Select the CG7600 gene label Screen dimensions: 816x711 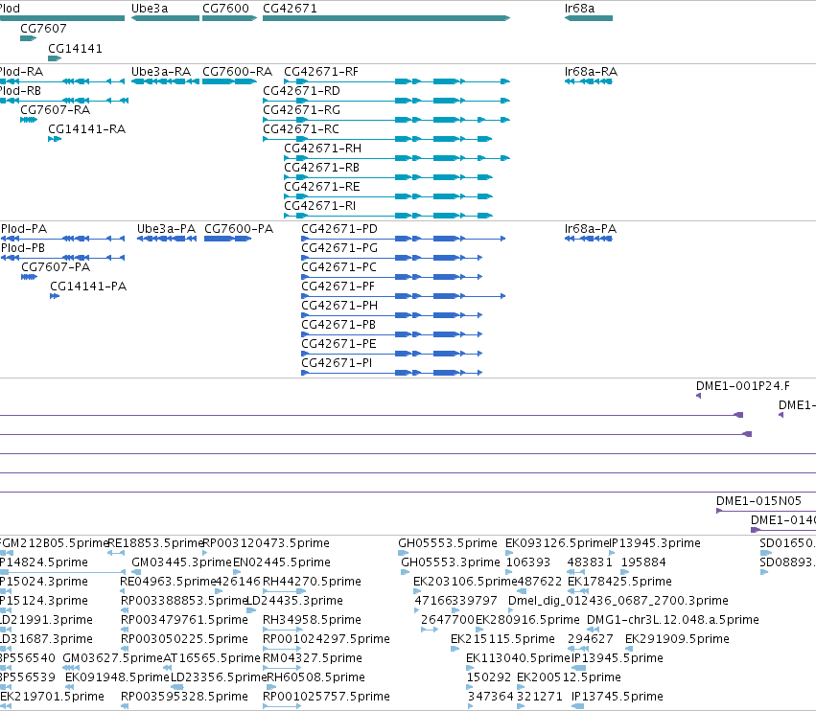click(x=226, y=9)
